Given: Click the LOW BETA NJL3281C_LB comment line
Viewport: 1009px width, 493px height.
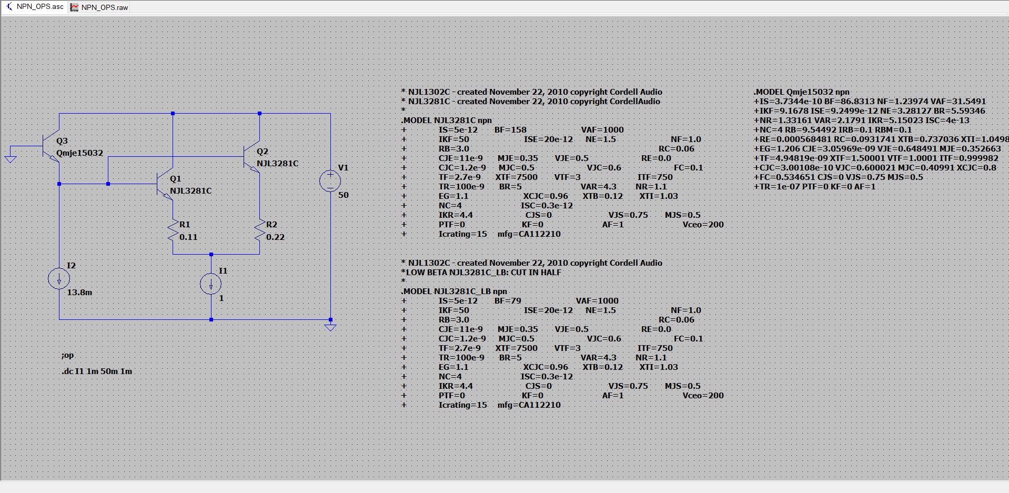Looking at the screenshot, I should pos(481,273).
